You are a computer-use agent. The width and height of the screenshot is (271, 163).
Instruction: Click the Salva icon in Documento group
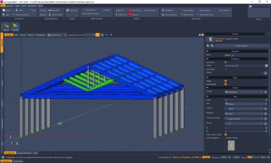17,10
